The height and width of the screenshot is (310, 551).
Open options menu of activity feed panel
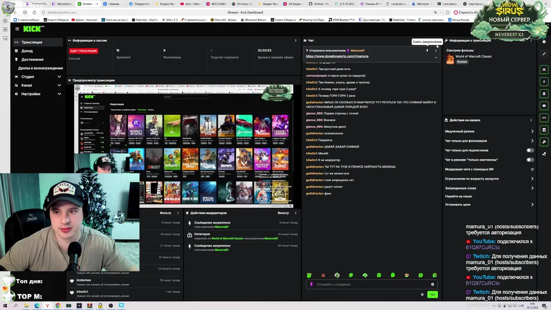tap(178, 213)
